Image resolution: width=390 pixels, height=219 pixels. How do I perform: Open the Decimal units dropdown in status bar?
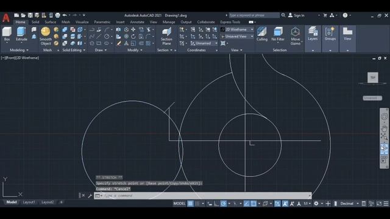(349, 204)
